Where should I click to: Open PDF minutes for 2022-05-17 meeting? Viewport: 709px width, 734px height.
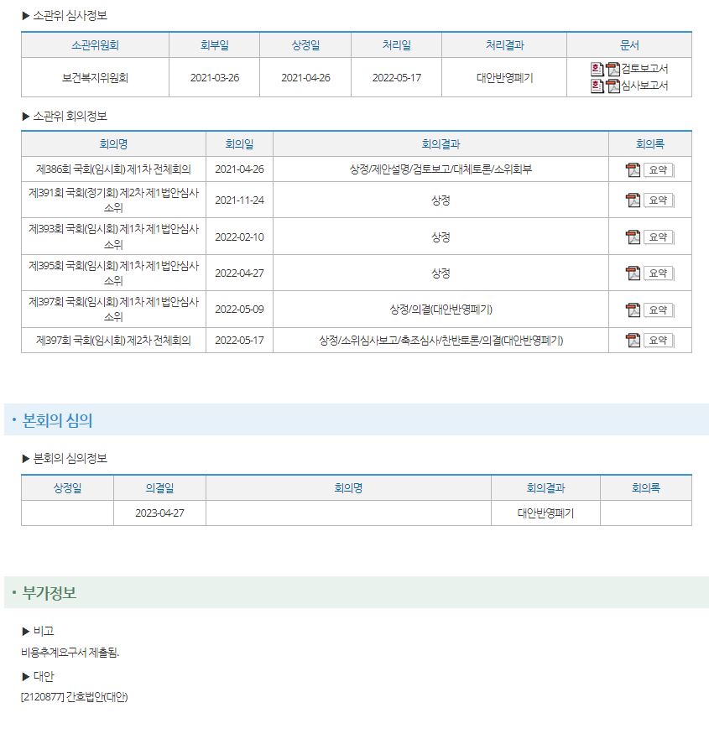(633, 341)
